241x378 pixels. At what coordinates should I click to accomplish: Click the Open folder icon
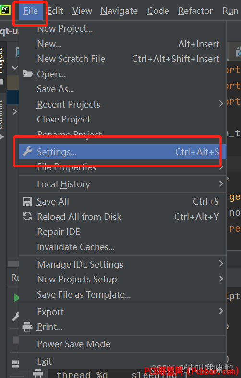click(x=28, y=74)
